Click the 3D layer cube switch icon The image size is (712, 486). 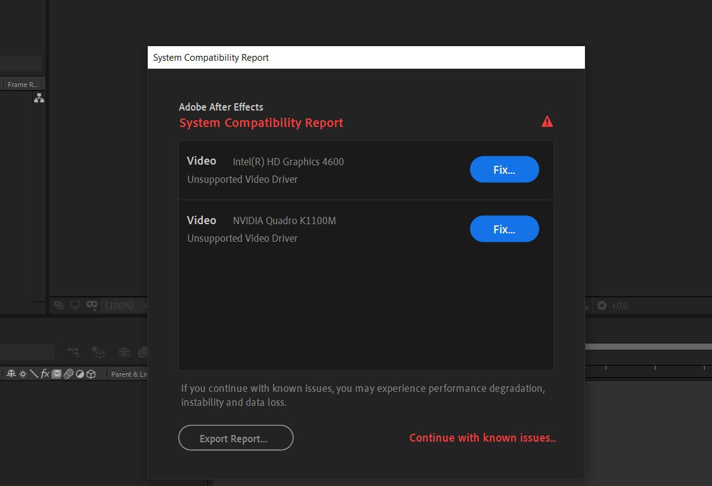pyautogui.click(x=91, y=374)
